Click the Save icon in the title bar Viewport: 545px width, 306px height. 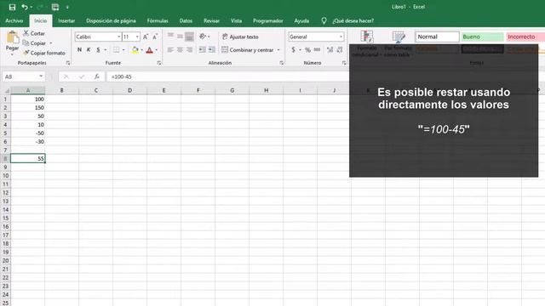pyautogui.click(x=12, y=7)
